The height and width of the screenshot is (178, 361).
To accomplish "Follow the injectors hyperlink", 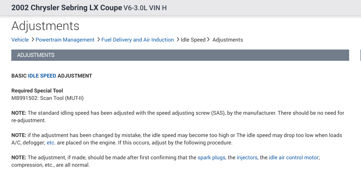I will tap(247, 158).
